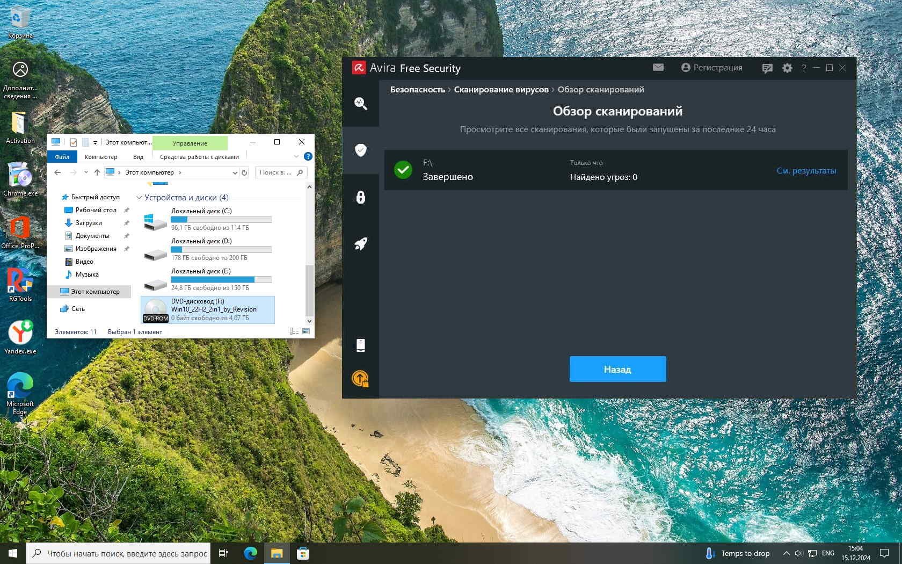This screenshot has height=564, width=902.
Task: Expand the Explorer ribbon chevron
Action: click(296, 157)
